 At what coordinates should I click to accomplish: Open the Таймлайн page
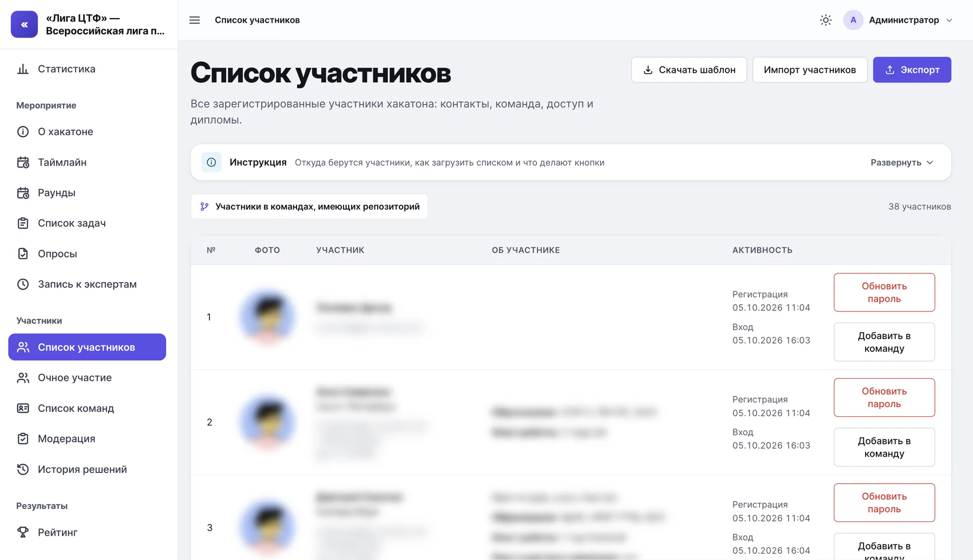pos(87,163)
